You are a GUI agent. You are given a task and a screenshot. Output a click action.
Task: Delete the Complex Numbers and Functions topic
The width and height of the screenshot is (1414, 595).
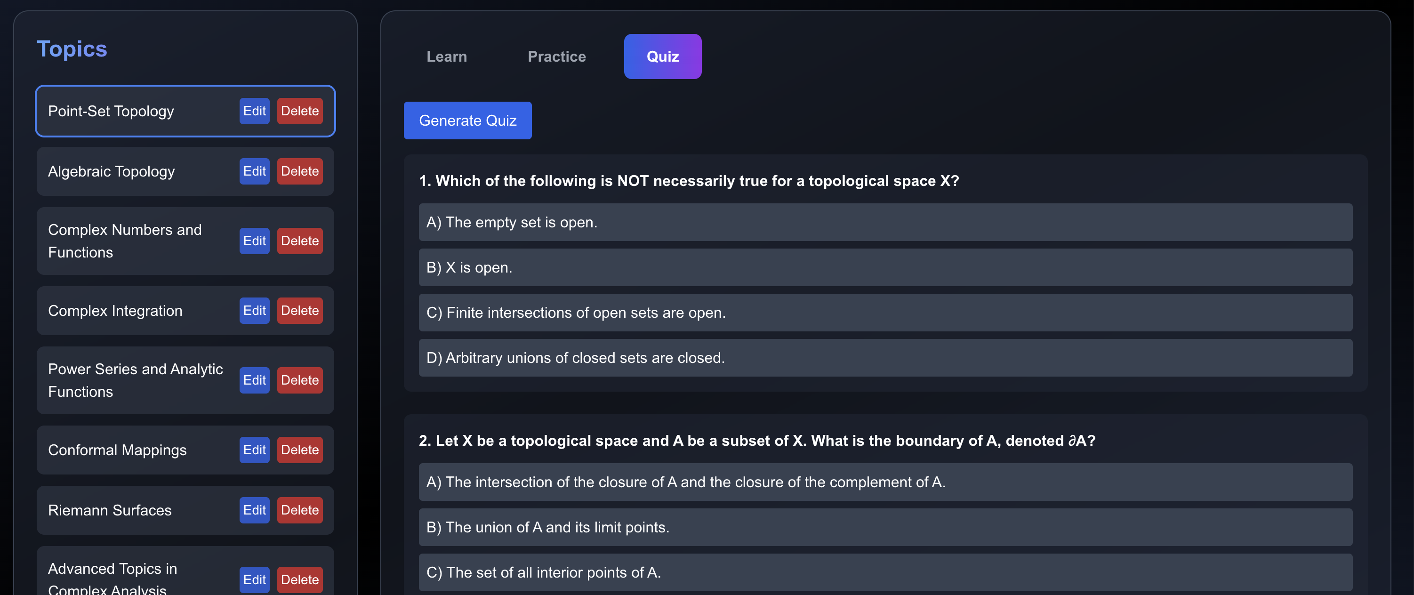point(300,241)
